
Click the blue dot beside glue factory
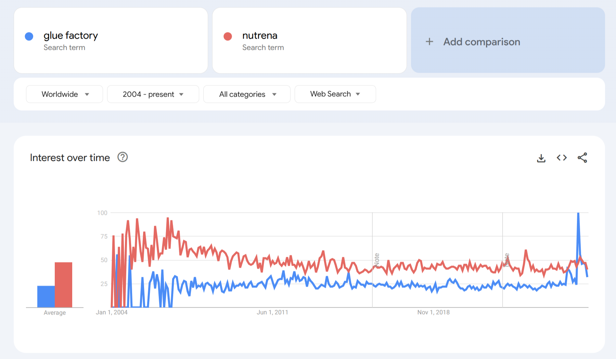[x=29, y=37]
